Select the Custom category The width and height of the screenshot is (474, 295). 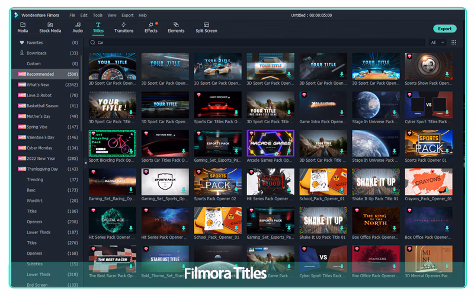46,63
